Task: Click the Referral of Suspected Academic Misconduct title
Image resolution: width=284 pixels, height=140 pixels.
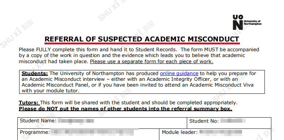Action: 142,39
